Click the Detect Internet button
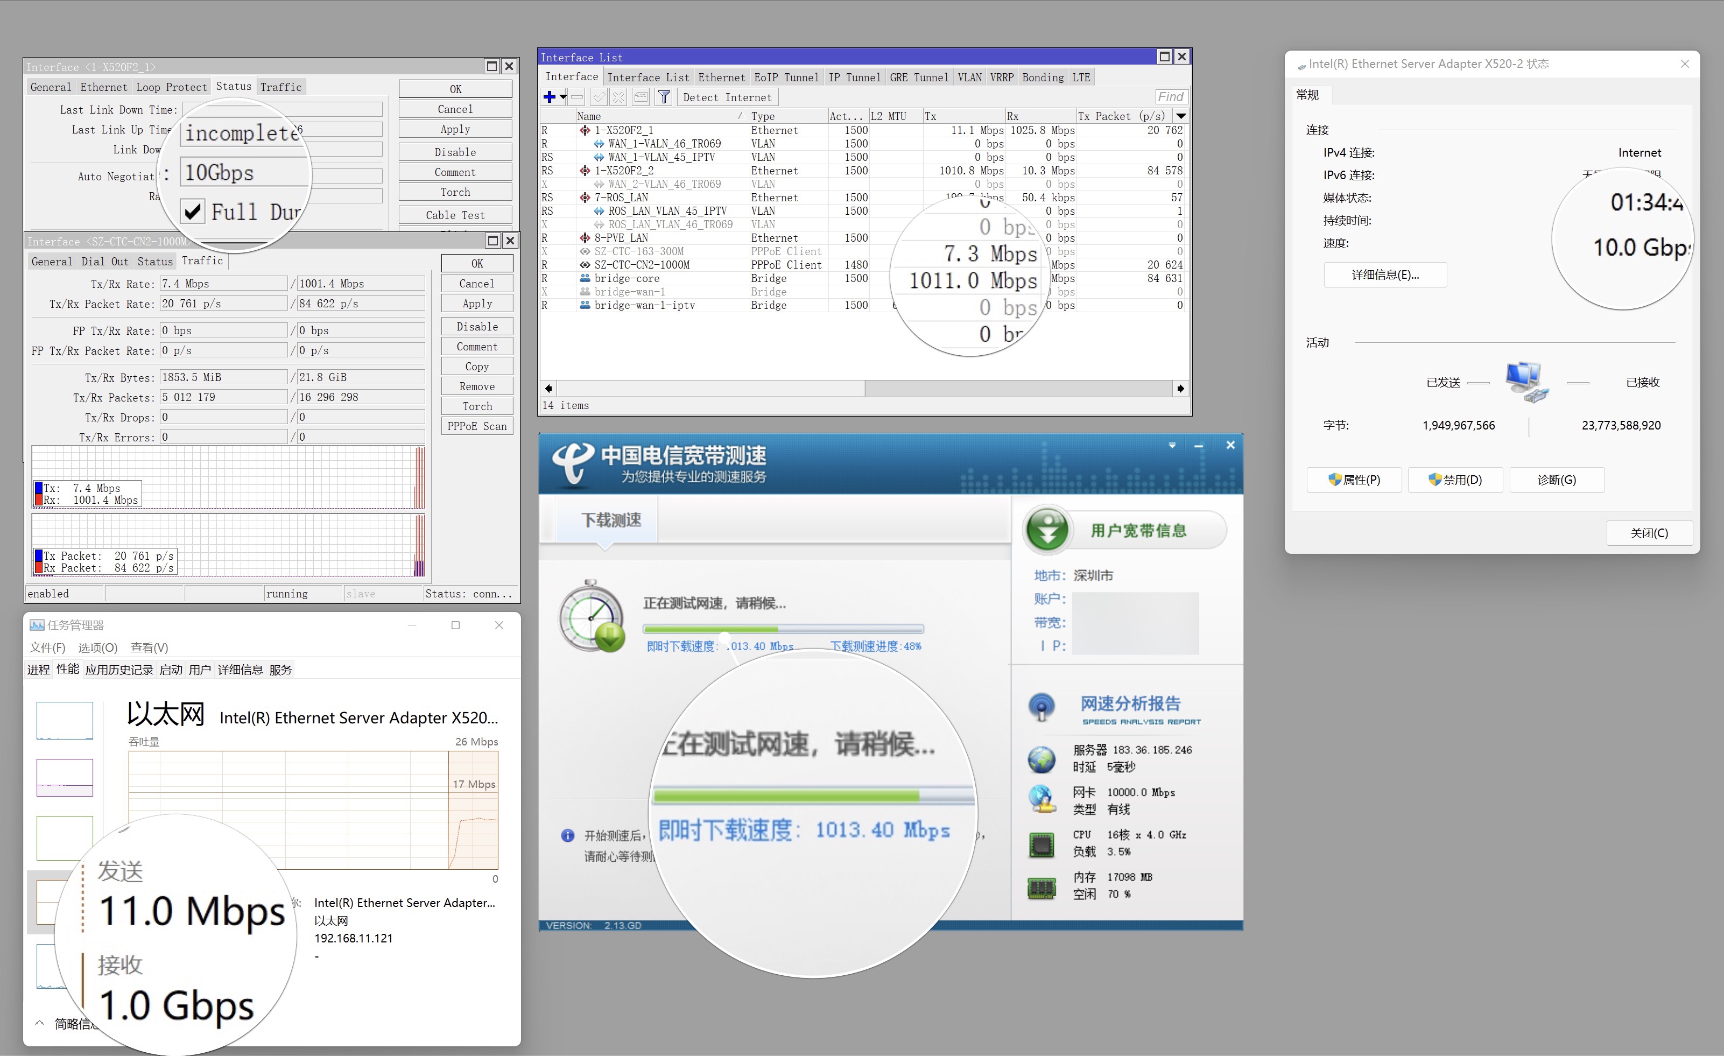Image resolution: width=1724 pixels, height=1056 pixels. click(x=727, y=97)
